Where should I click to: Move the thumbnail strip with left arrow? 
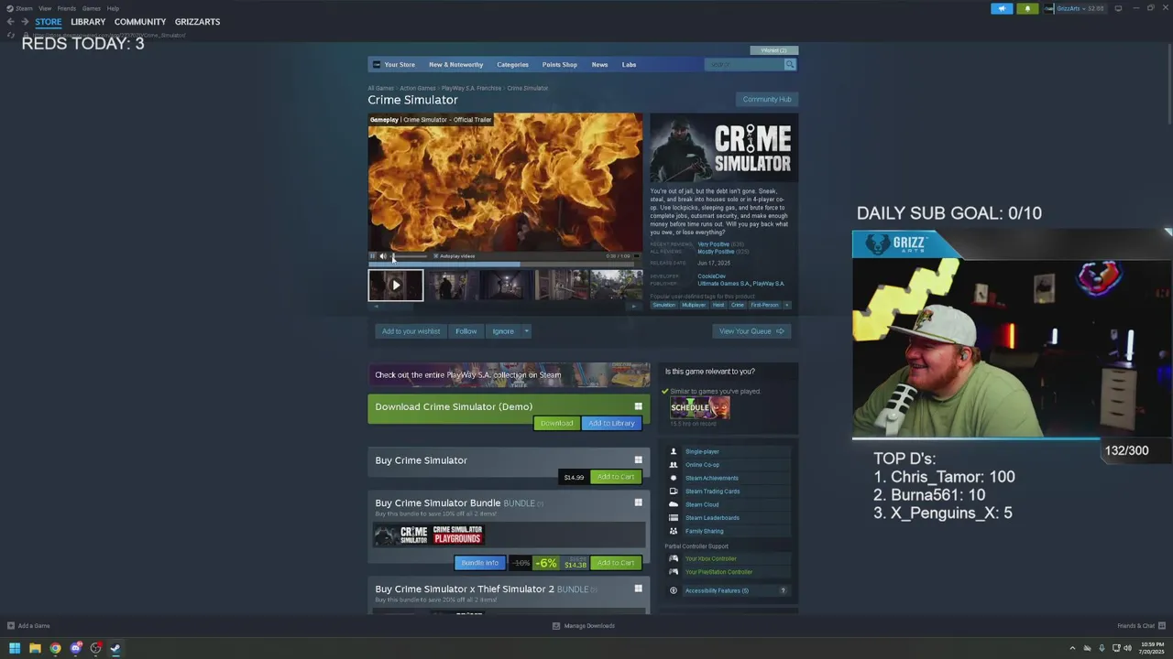[376, 307]
